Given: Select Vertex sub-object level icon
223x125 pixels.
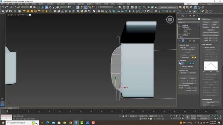Looking at the screenshot, I should click(x=182, y=63).
